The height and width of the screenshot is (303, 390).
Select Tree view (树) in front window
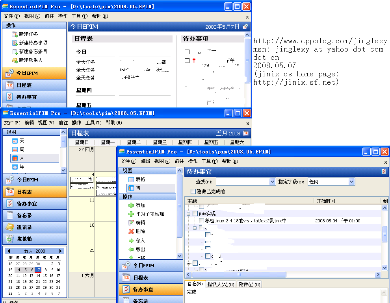tap(151, 188)
